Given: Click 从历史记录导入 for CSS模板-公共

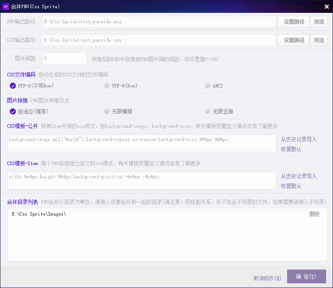Looking at the screenshot, I should 299,140.
